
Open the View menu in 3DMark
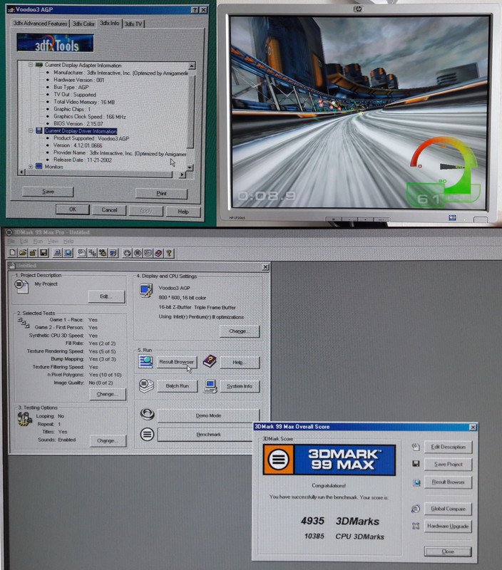[x=53, y=241]
